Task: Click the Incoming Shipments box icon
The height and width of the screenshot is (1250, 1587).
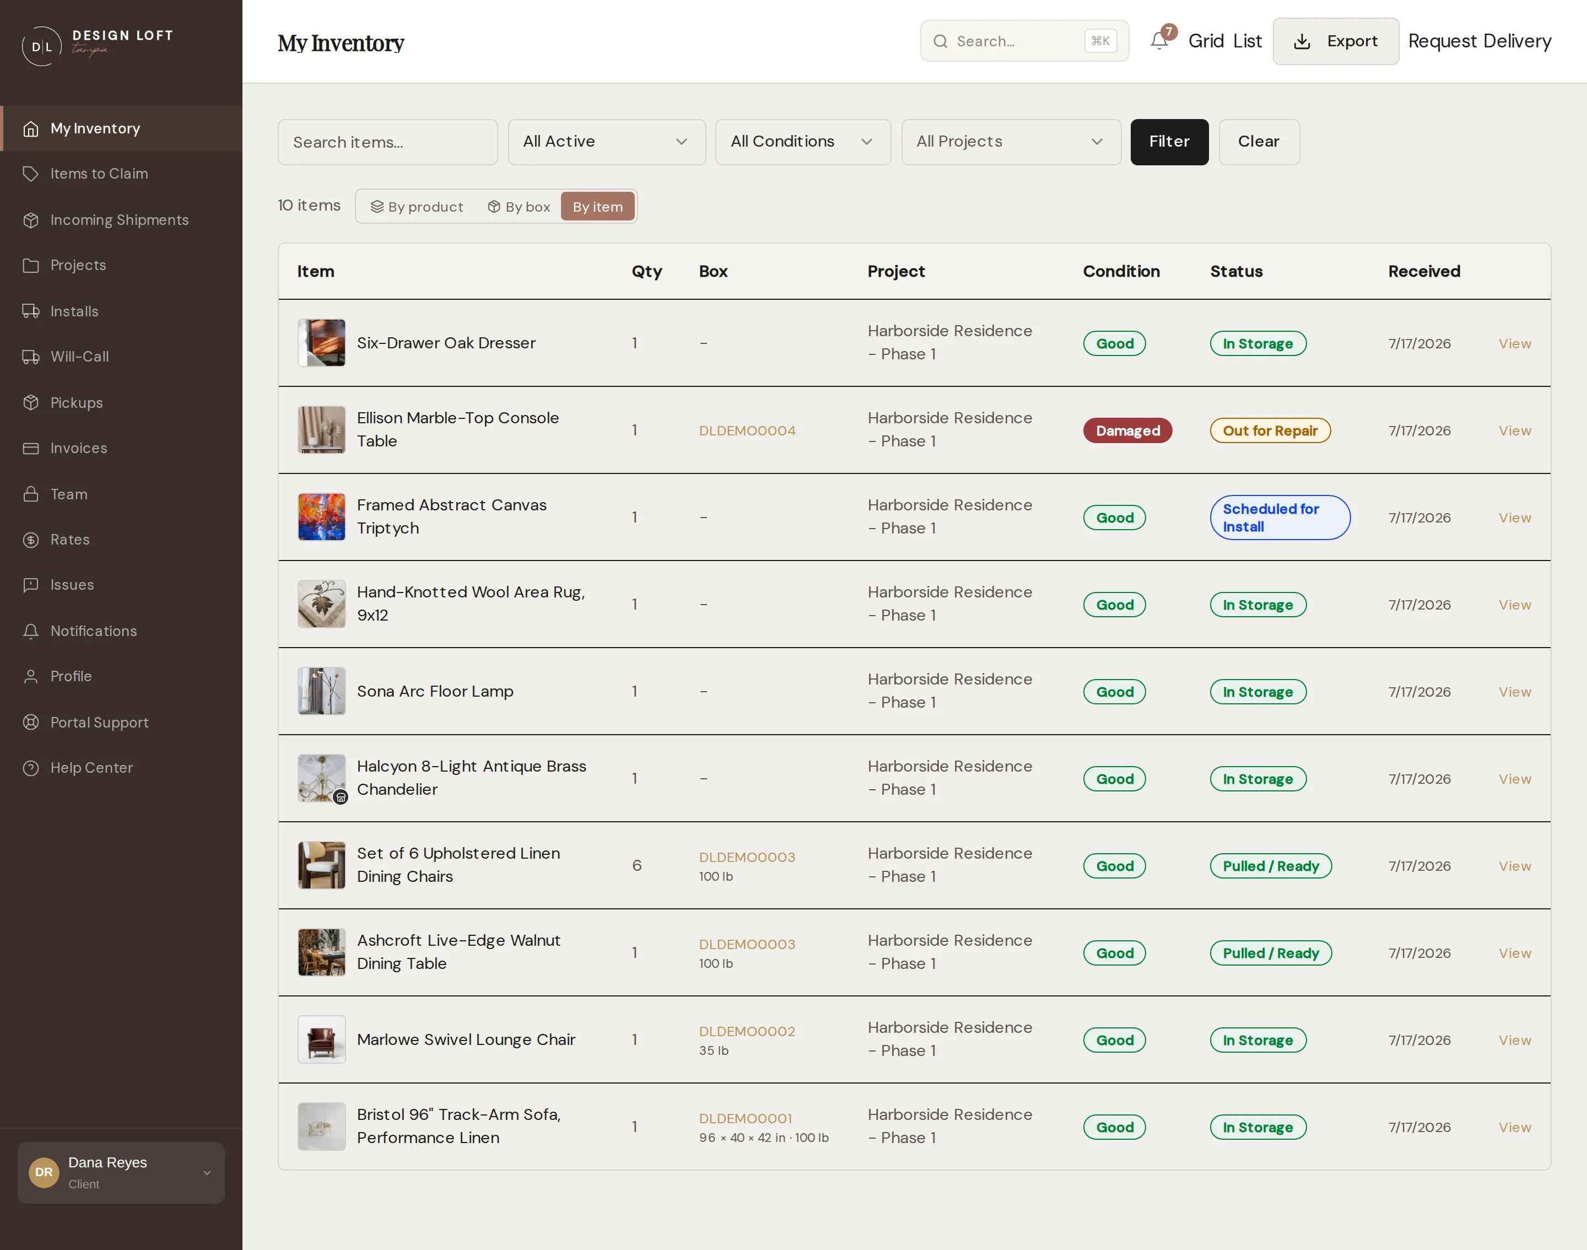Action: tap(31, 219)
